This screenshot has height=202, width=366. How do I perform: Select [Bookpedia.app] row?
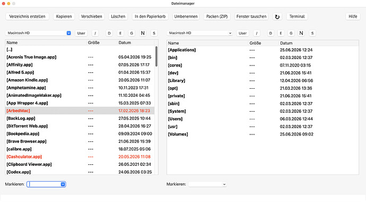pos(80,134)
